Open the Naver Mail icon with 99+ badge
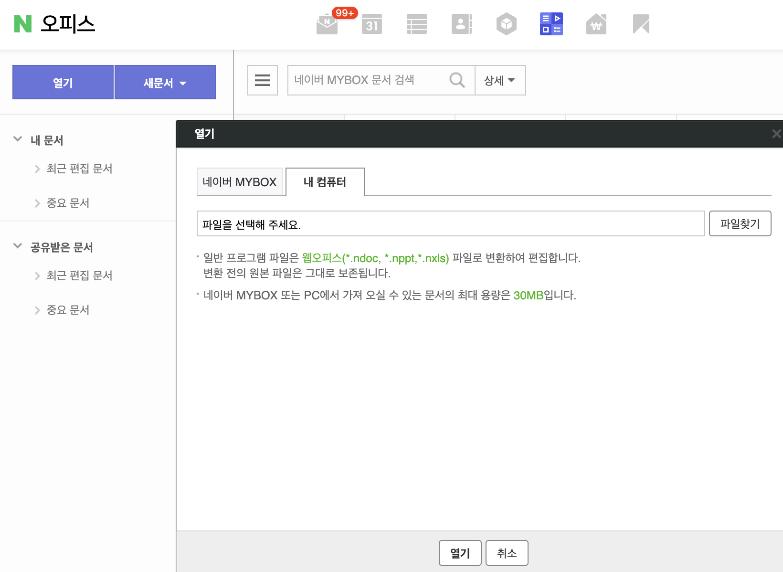 tap(328, 24)
